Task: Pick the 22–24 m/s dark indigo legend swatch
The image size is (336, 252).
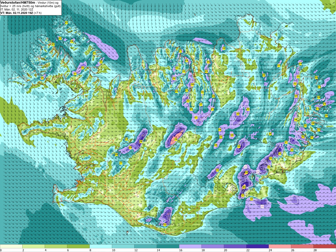Action: (258, 246)
